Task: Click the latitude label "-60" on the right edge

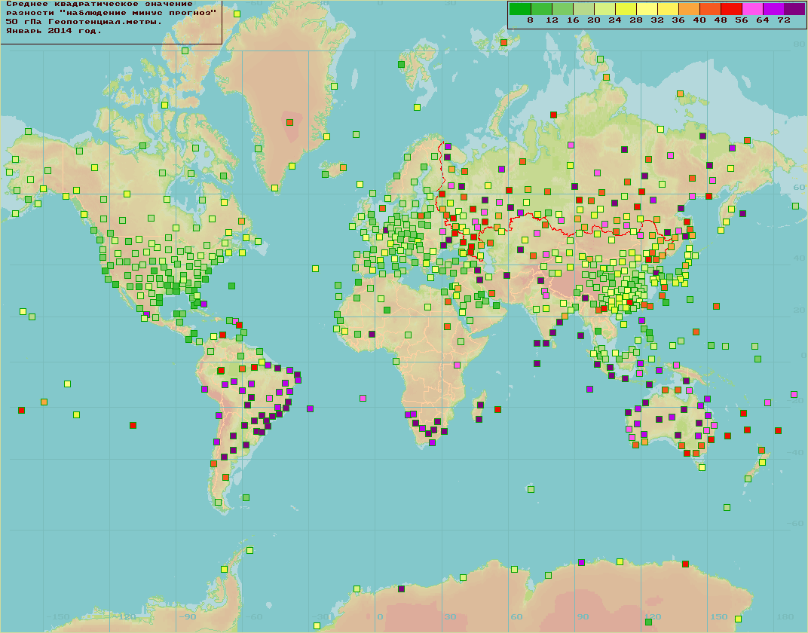Action: pos(797,524)
